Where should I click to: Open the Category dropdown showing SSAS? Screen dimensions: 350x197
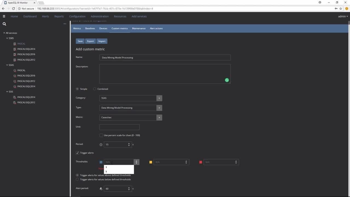(x=131, y=98)
